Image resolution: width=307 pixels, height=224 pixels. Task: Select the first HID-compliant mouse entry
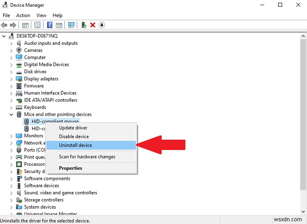tap(51, 121)
